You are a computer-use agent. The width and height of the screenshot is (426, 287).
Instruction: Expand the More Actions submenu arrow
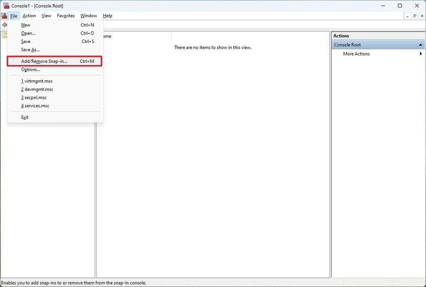click(420, 53)
